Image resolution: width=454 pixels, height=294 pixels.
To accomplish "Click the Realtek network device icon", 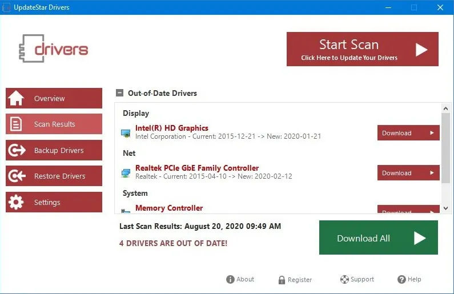I will (x=126, y=173).
